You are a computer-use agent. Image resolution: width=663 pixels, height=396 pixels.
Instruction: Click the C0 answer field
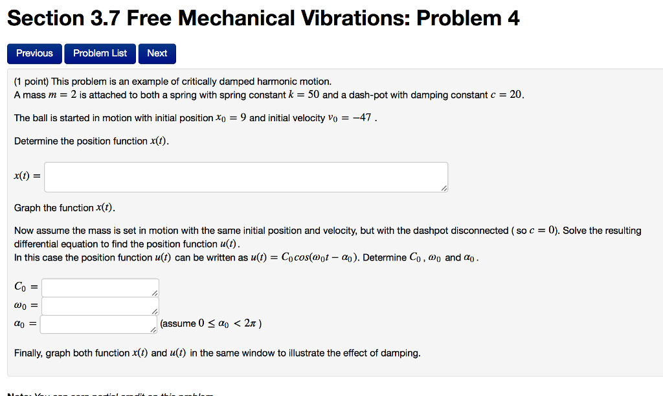[x=97, y=286]
